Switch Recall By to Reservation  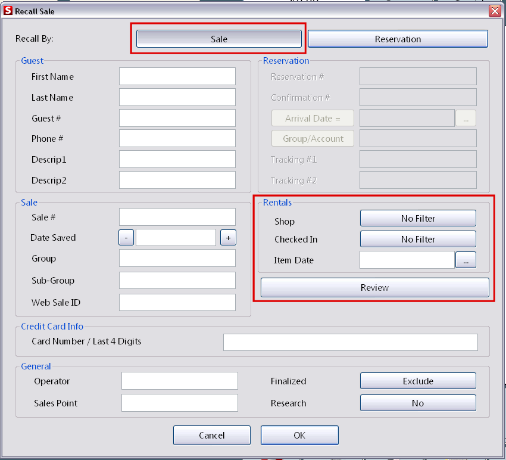(398, 38)
